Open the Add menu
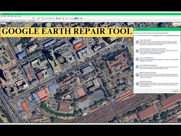 click(x=16, y=16)
